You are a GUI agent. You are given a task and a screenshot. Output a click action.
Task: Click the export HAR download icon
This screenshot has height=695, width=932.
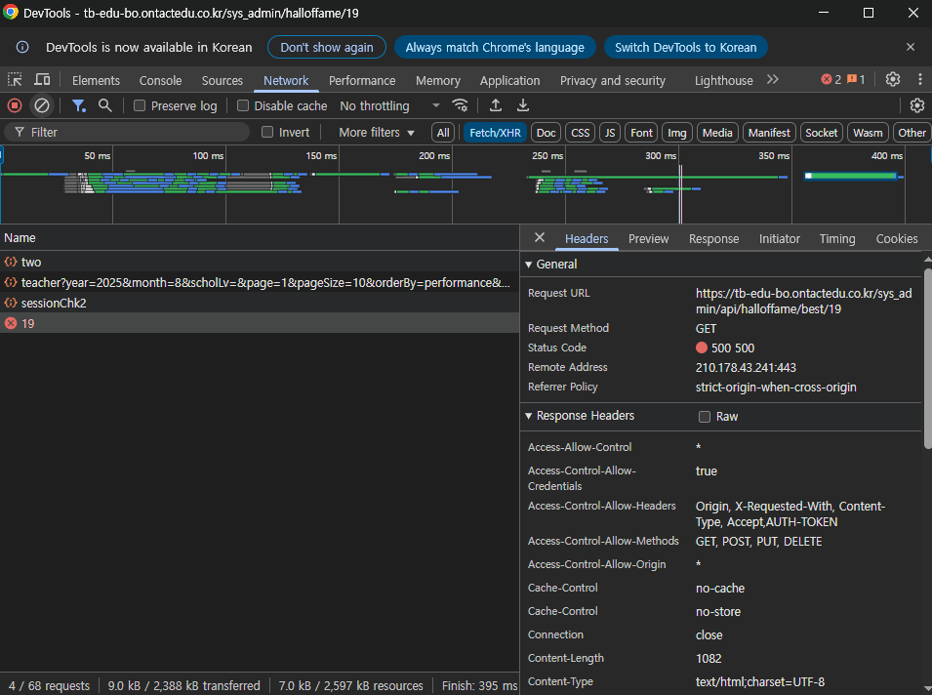pyautogui.click(x=522, y=105)
